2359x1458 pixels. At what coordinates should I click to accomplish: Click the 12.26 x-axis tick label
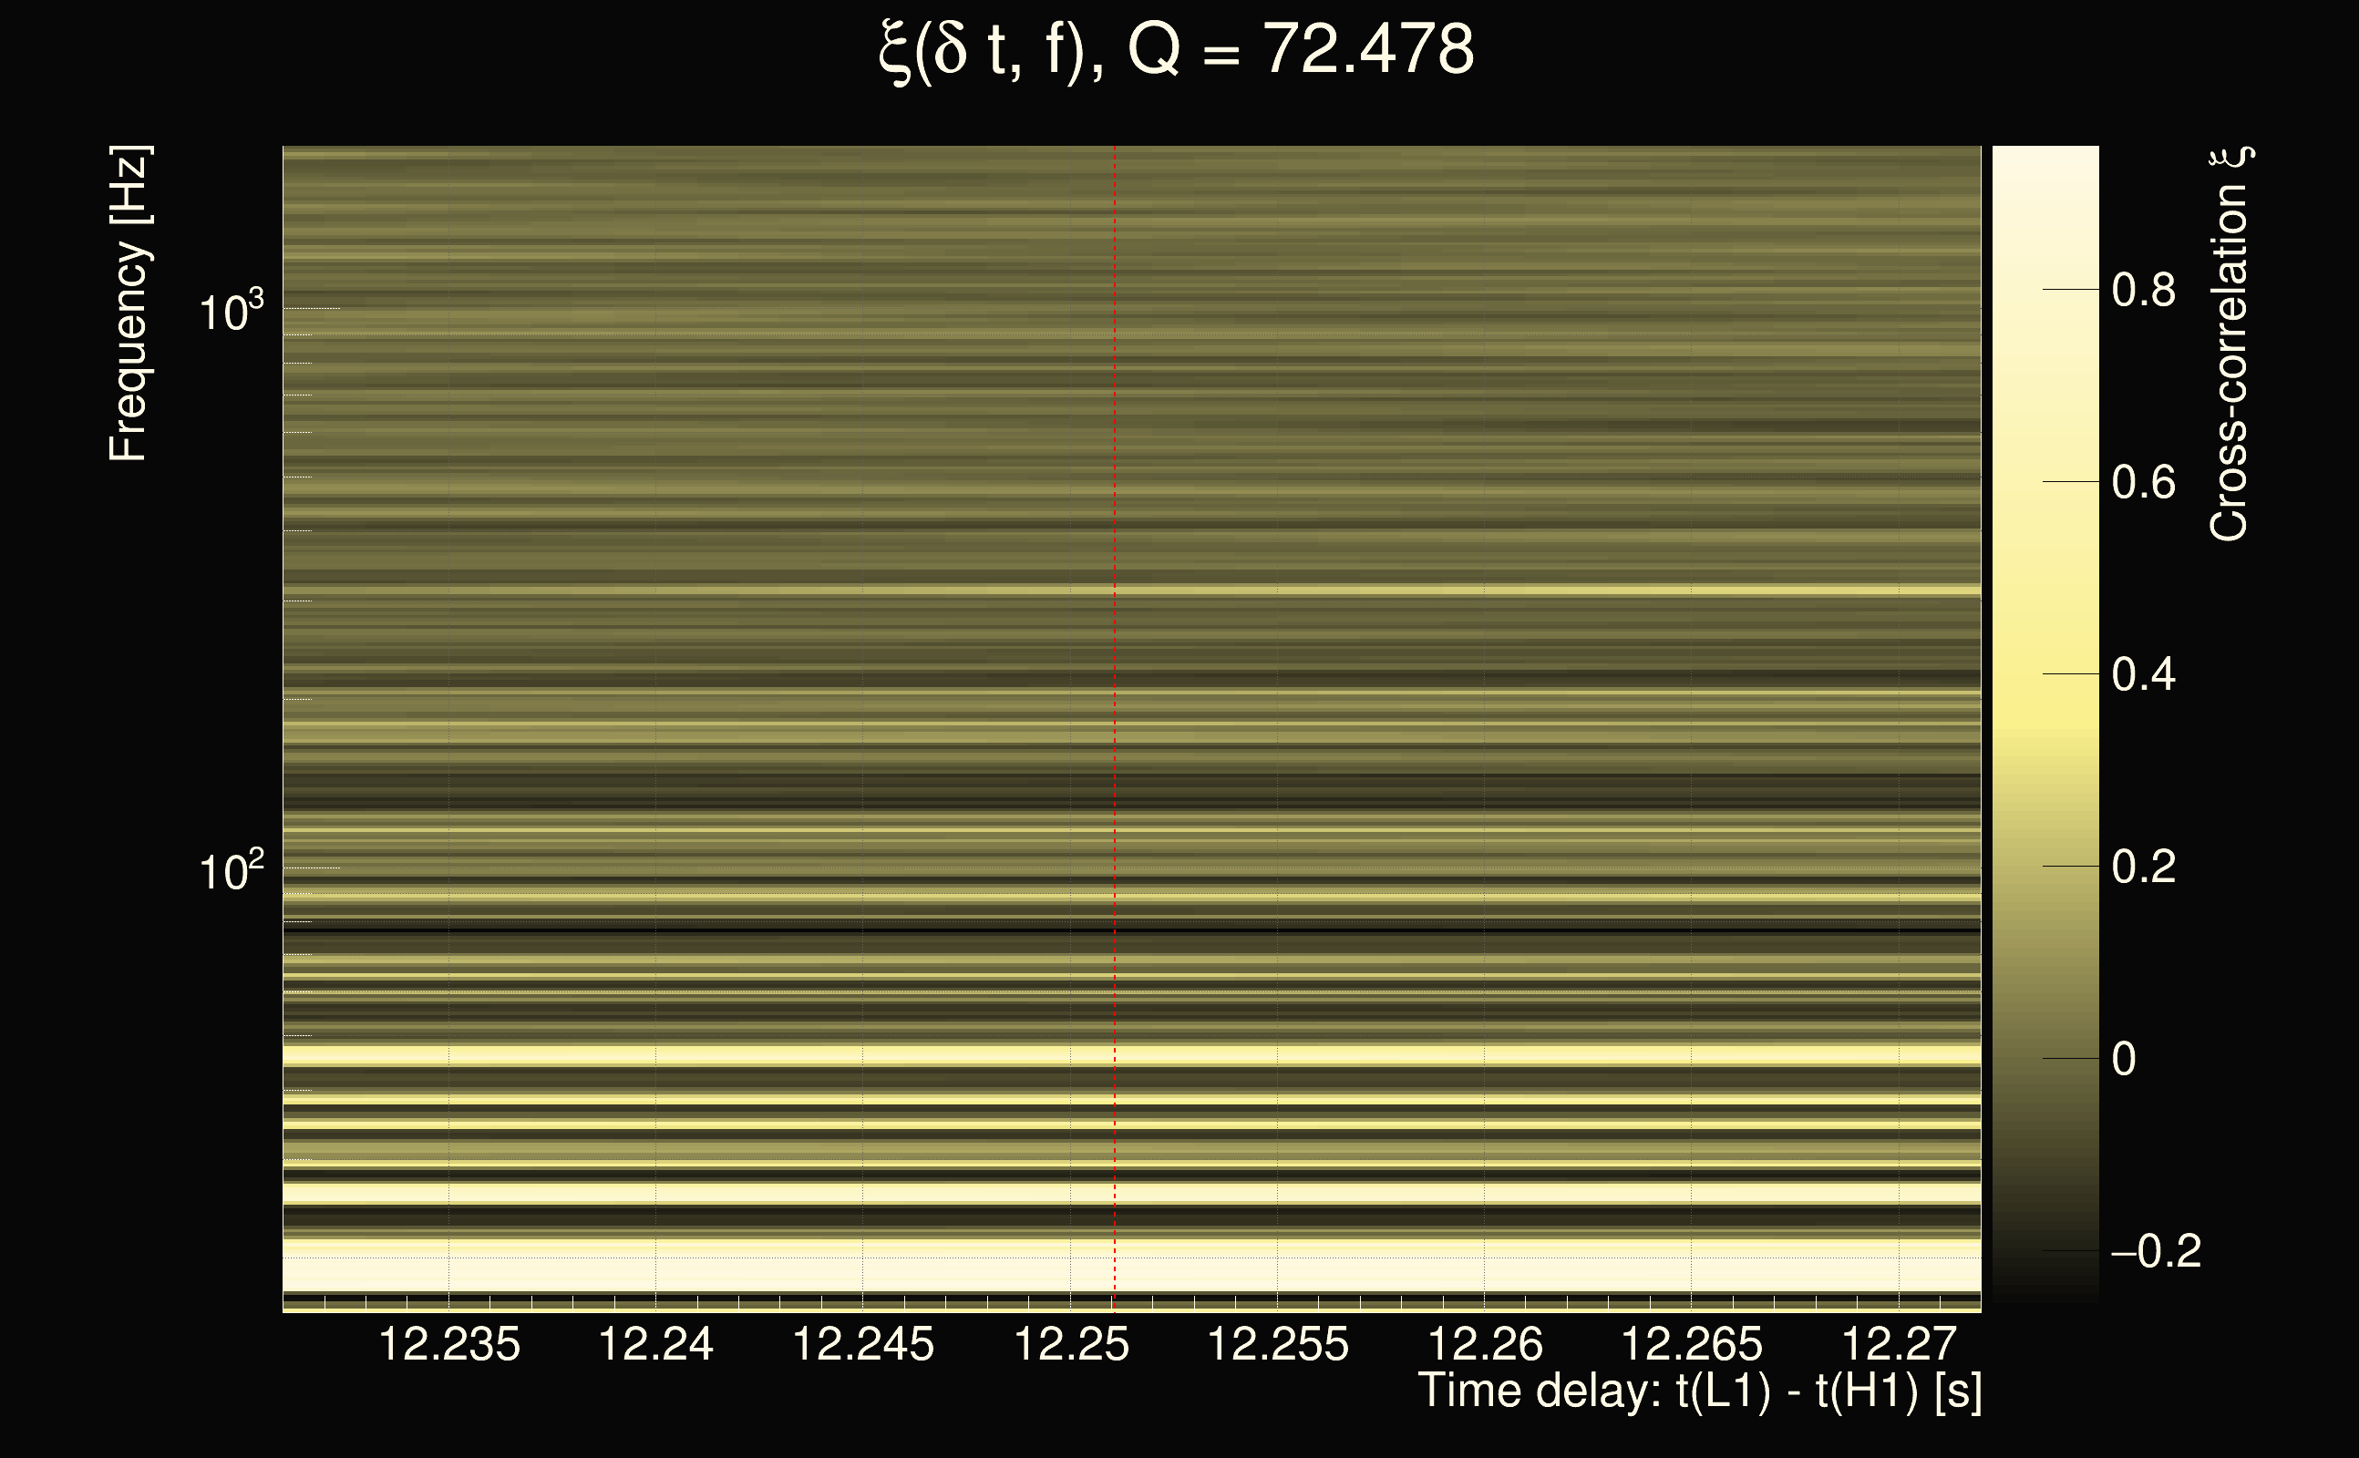pyautogui.click(x=1484, y=1344)
